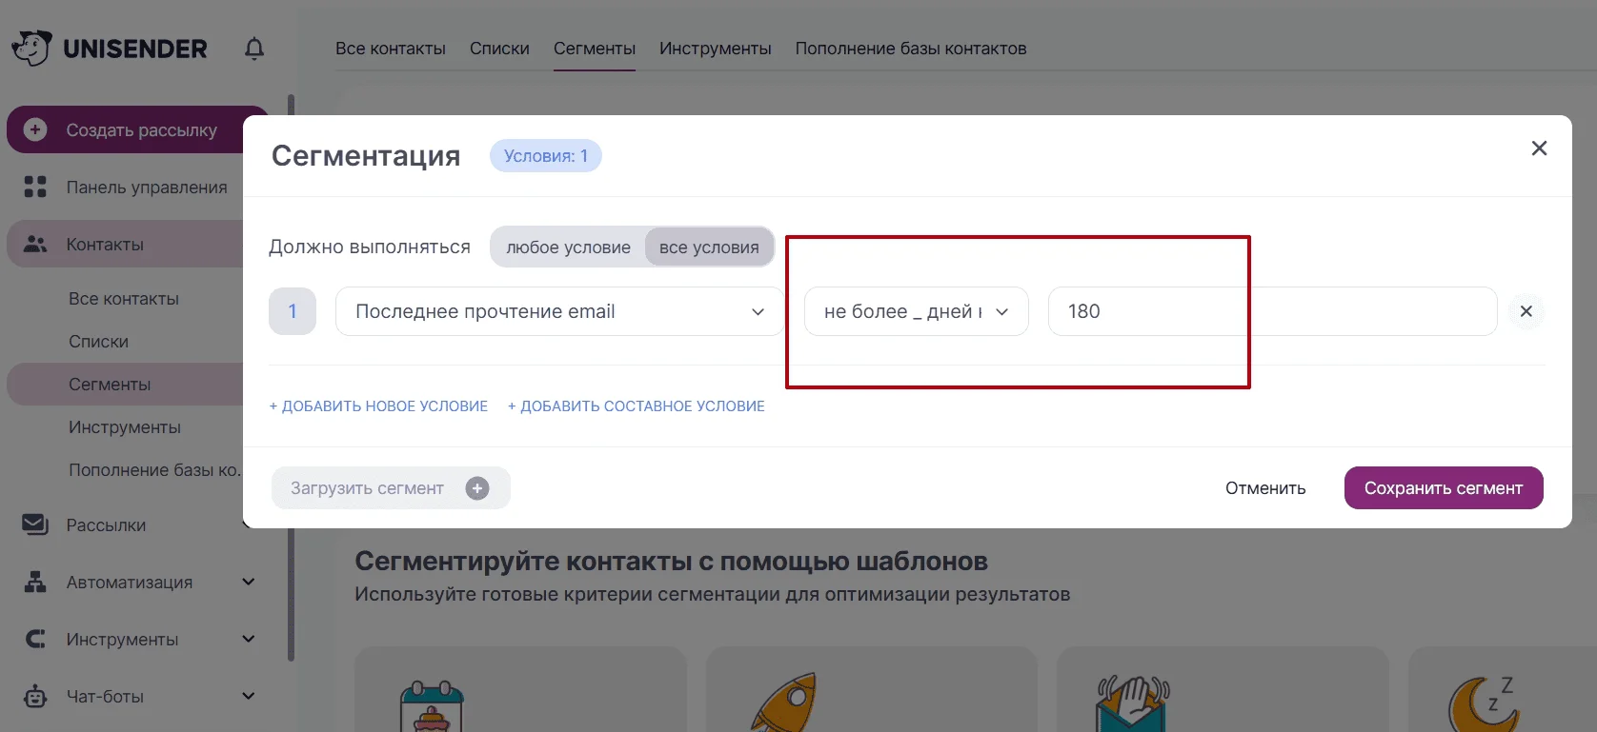Open notifications bell icon
Screen dimensions: 1597x732
[254, 49]
